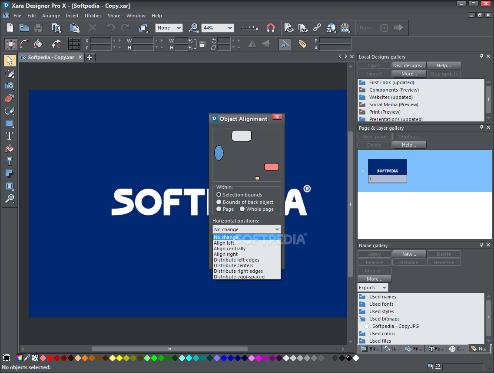Choose Align left from the list
The image size is (494, 373).
(x=247, y=243)
